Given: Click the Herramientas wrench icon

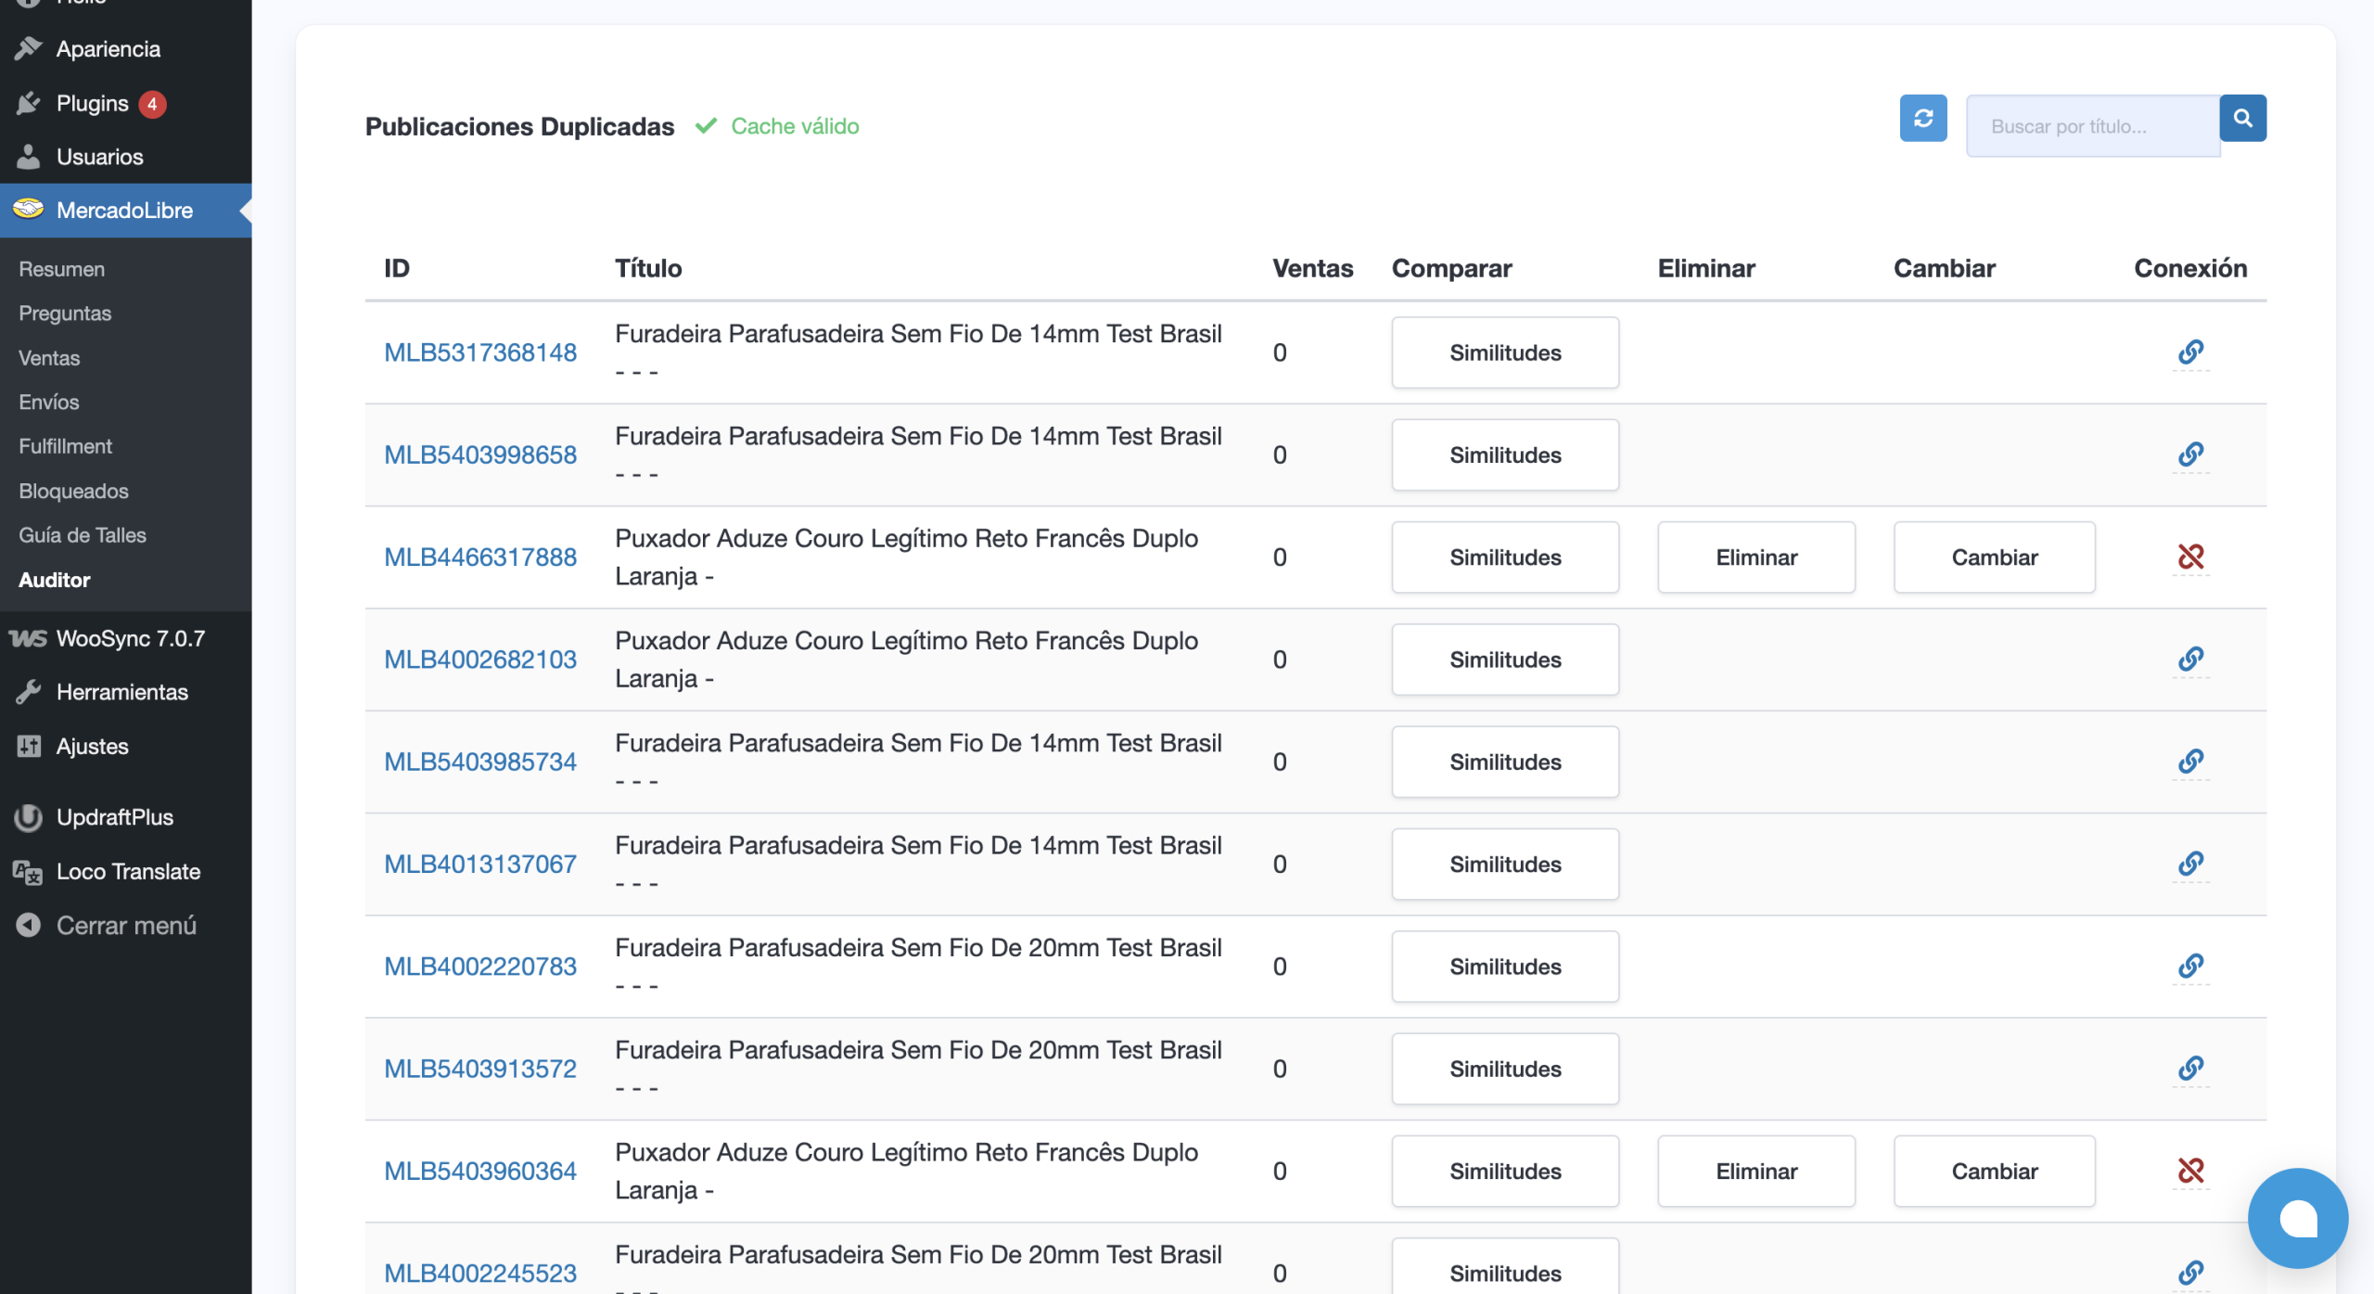Looking at the screenshot, I should coord(29,692).
